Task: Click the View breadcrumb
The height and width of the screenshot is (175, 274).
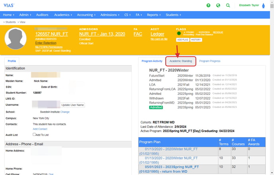Action: coord(23,22)
